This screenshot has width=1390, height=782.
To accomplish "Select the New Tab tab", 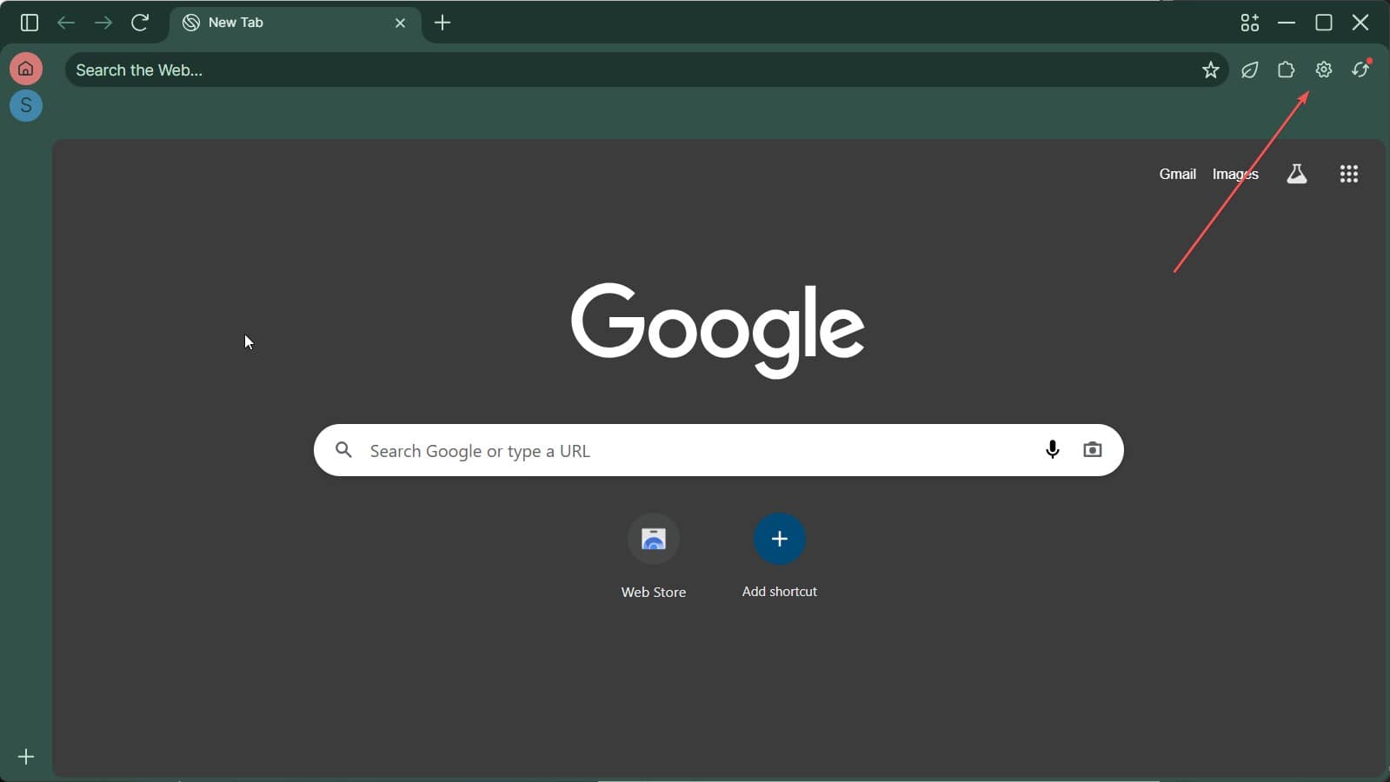I will (295, 23).
